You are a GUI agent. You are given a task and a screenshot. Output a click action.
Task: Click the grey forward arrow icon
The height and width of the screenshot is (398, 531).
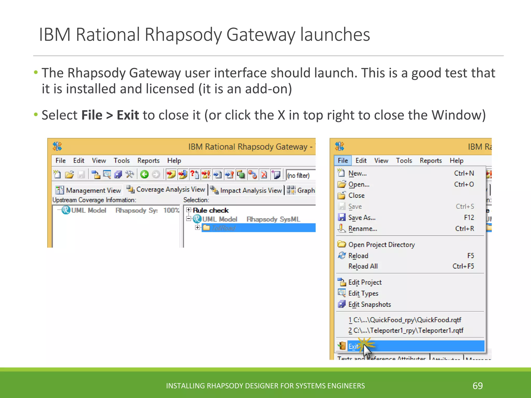pos(156,174)
